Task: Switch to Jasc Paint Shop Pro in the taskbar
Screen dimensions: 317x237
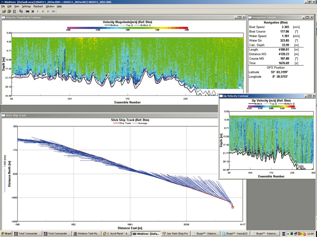Action: [x=176, y=234]
